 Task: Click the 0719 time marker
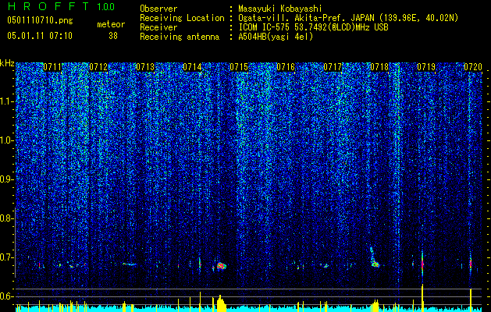pos(426,67)
